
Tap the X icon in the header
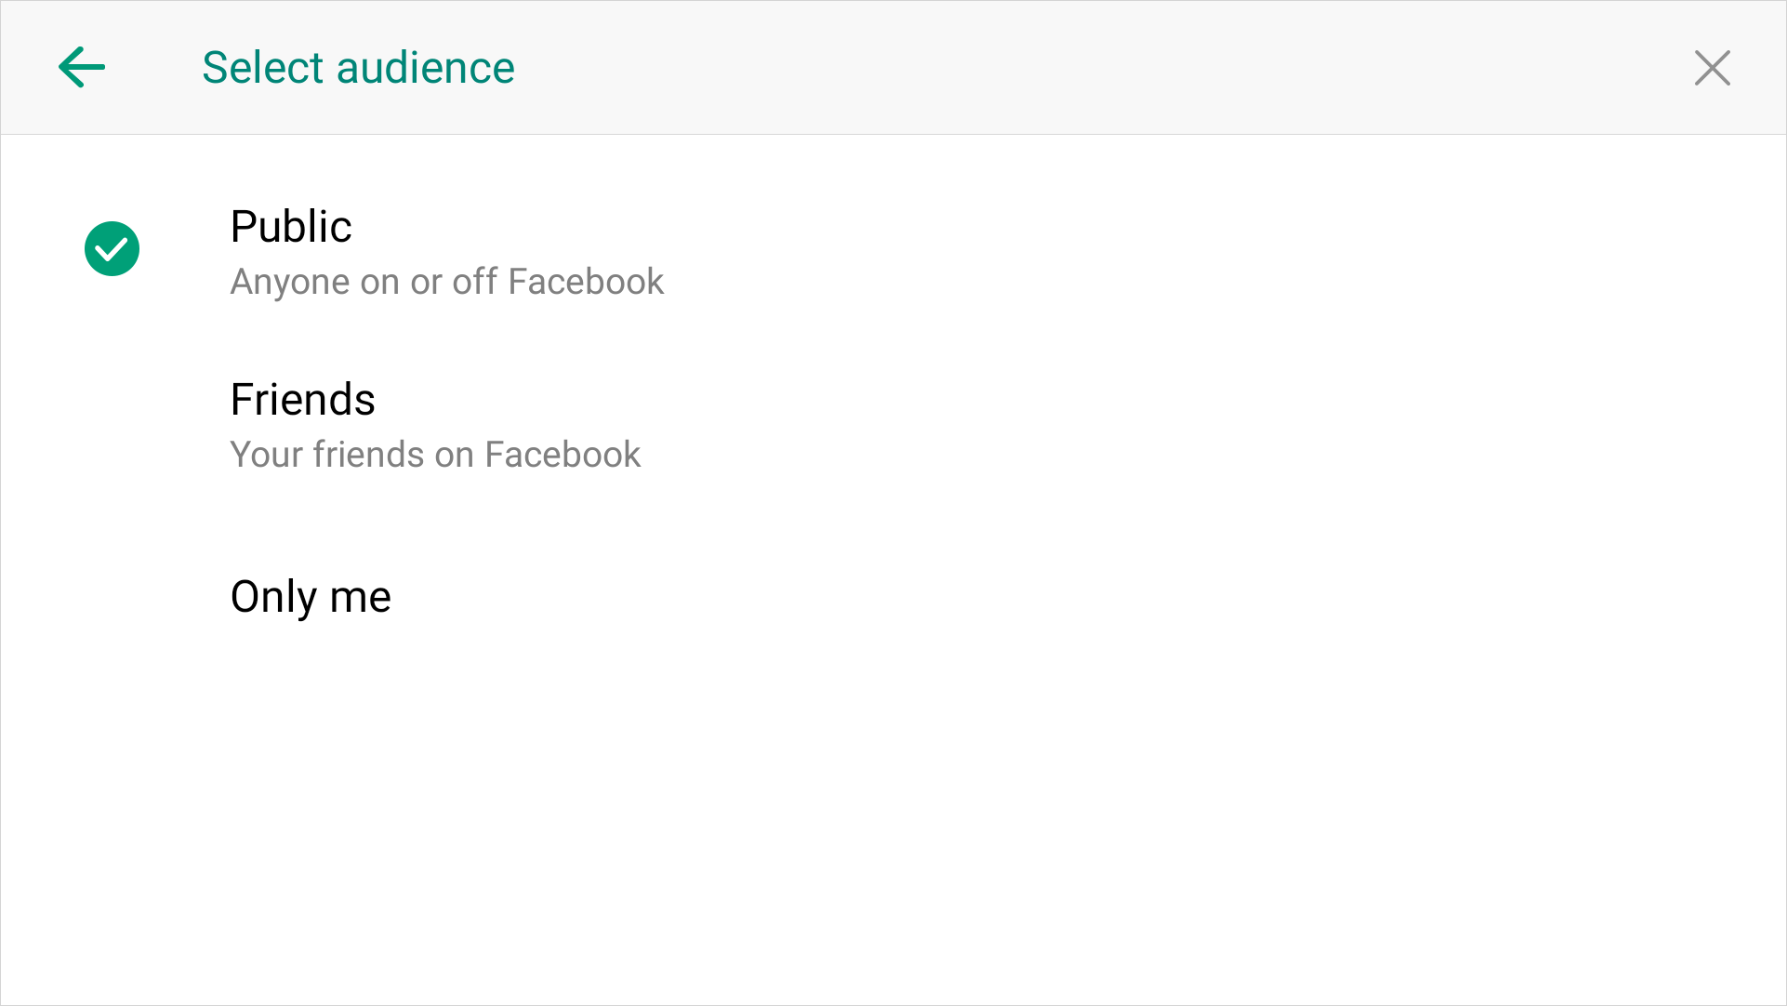click(x=1712, y=68)
